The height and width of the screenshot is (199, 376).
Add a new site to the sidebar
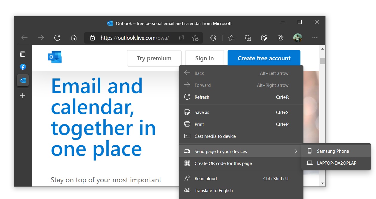[x=22, y=95]
